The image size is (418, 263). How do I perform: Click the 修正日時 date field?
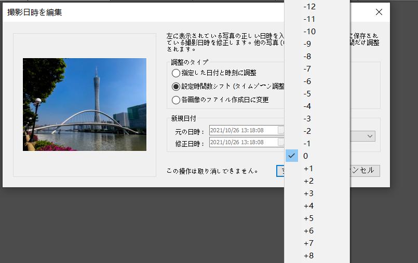point(244,142)
